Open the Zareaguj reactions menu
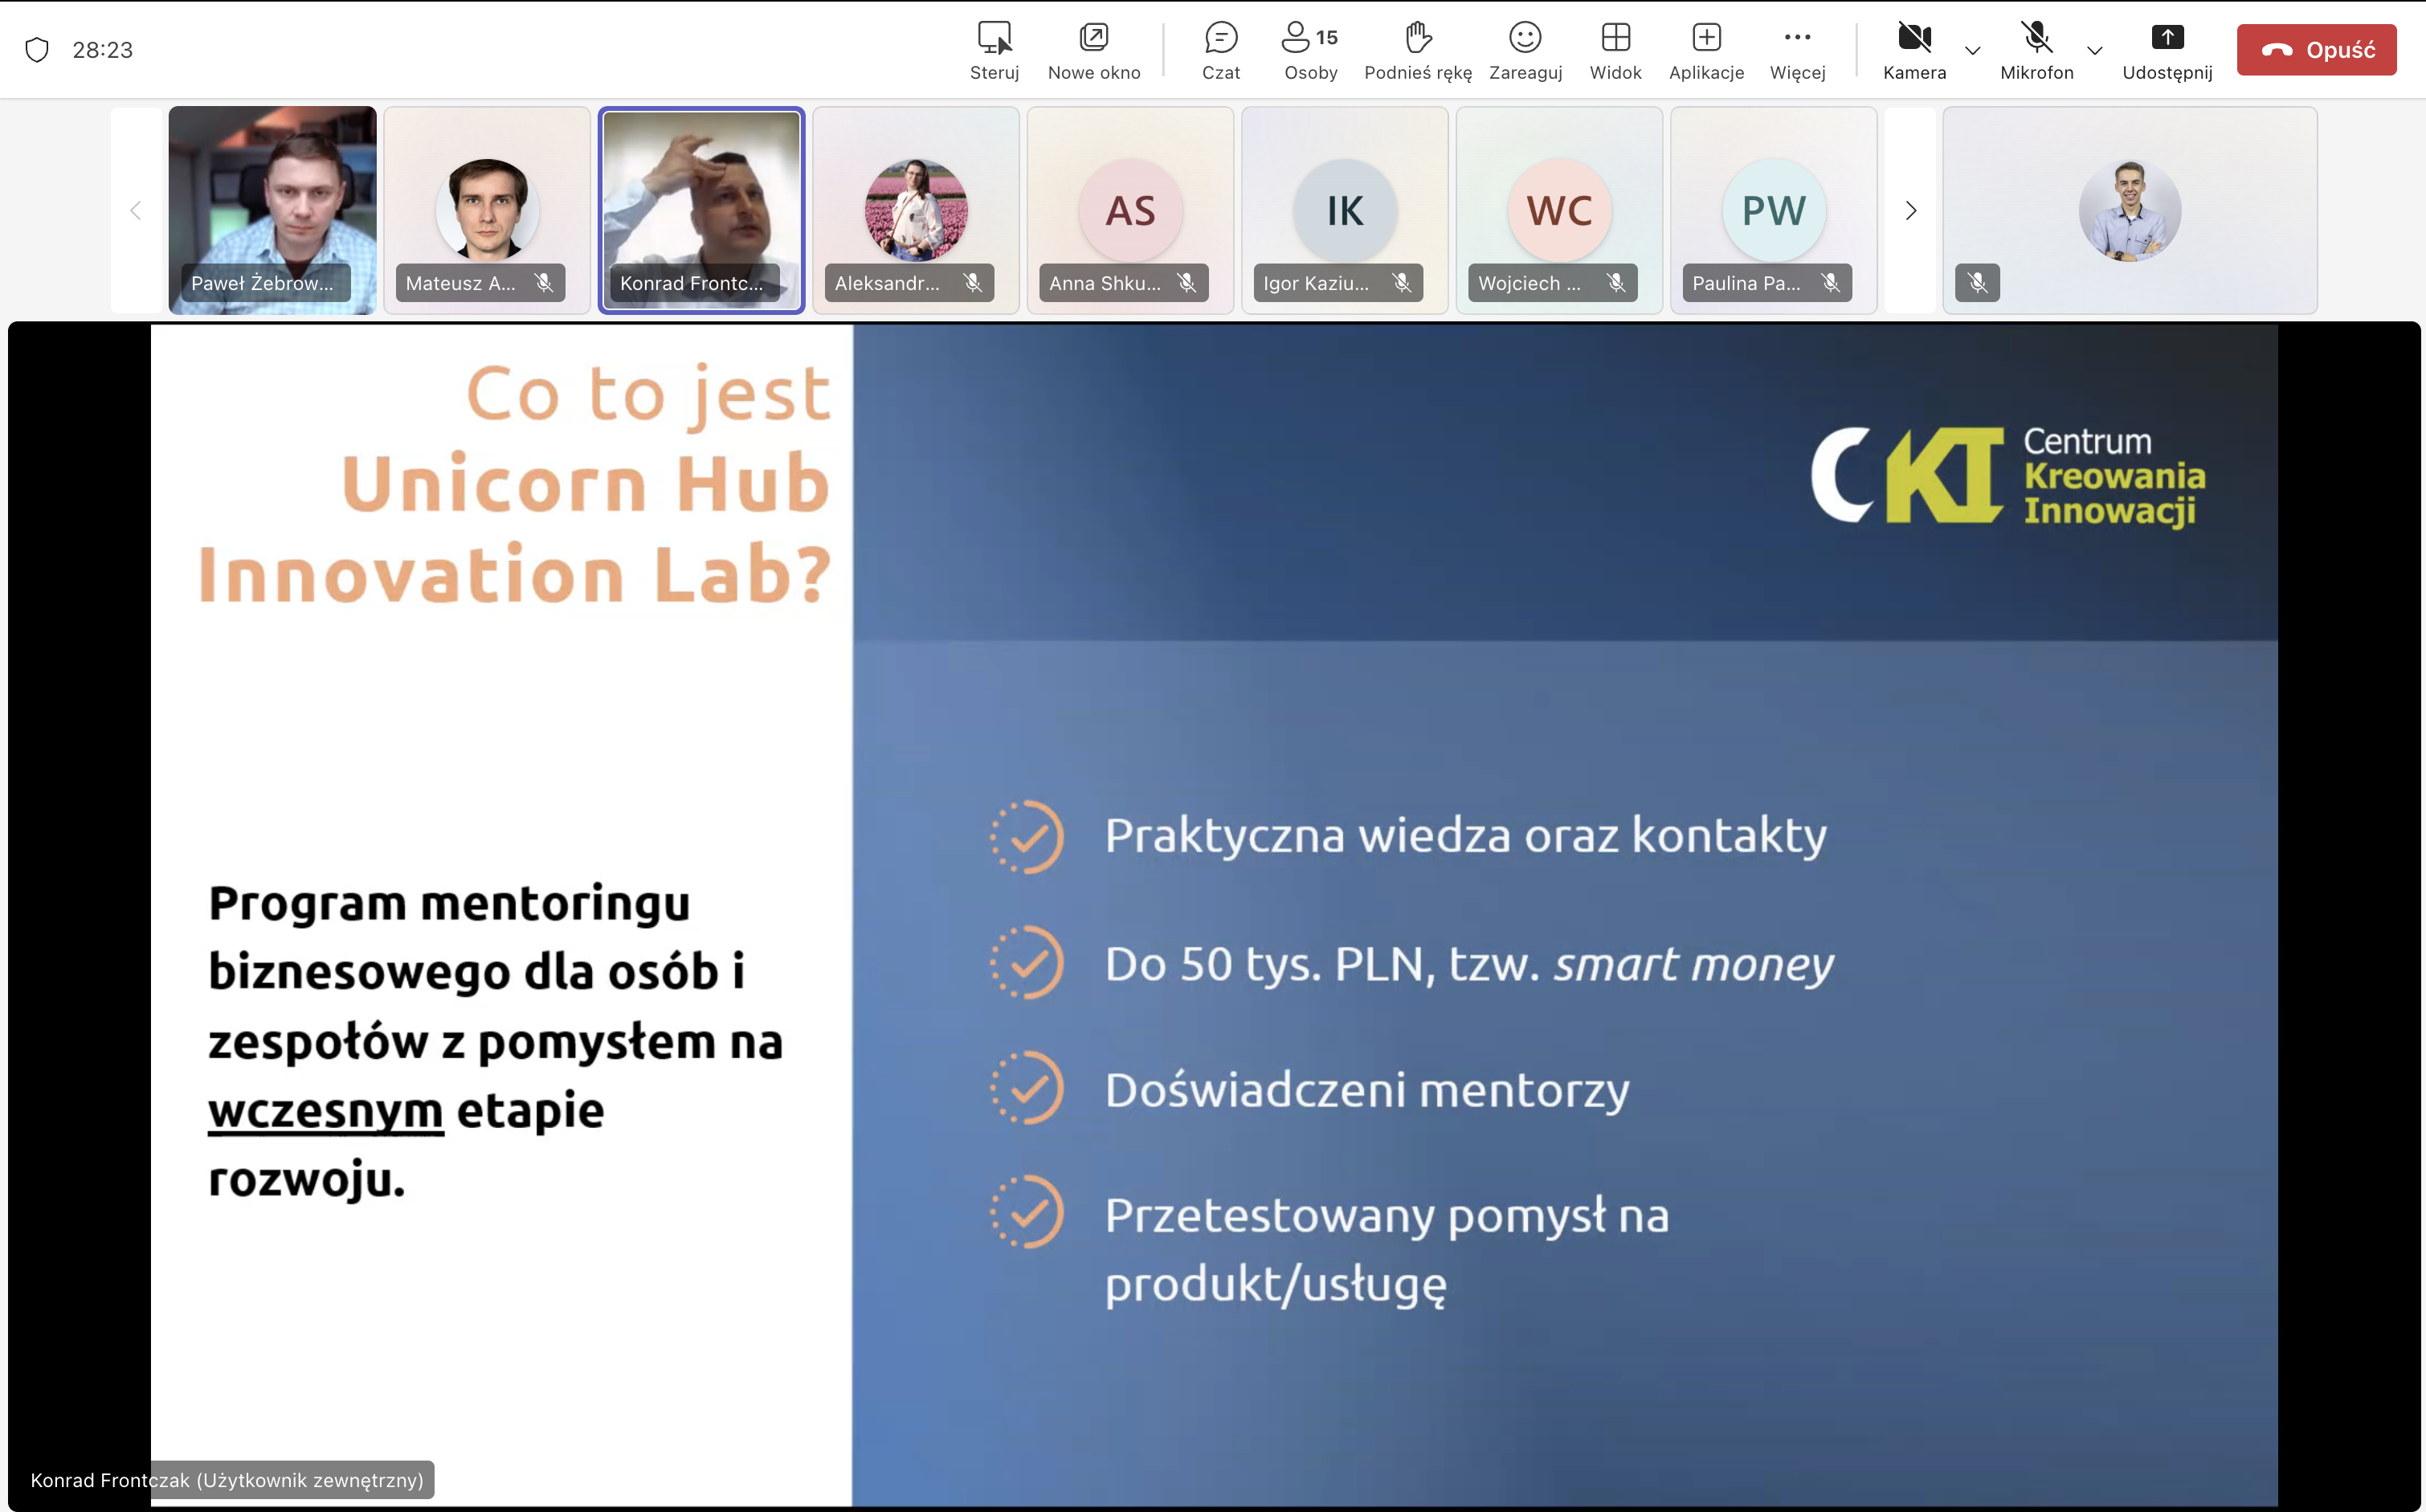 pos(1525,50)
